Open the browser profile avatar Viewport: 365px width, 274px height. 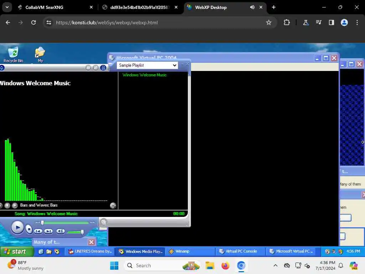coord(344,22)
